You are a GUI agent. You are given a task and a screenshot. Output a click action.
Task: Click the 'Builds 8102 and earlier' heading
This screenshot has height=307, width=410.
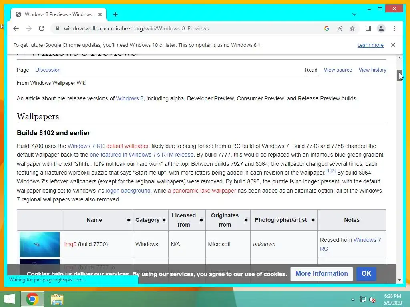pyautogui.click(x=53, y=133)
